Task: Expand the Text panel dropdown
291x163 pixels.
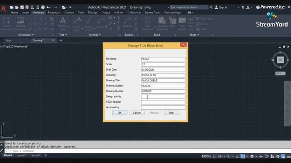Action: pos(63,35)
